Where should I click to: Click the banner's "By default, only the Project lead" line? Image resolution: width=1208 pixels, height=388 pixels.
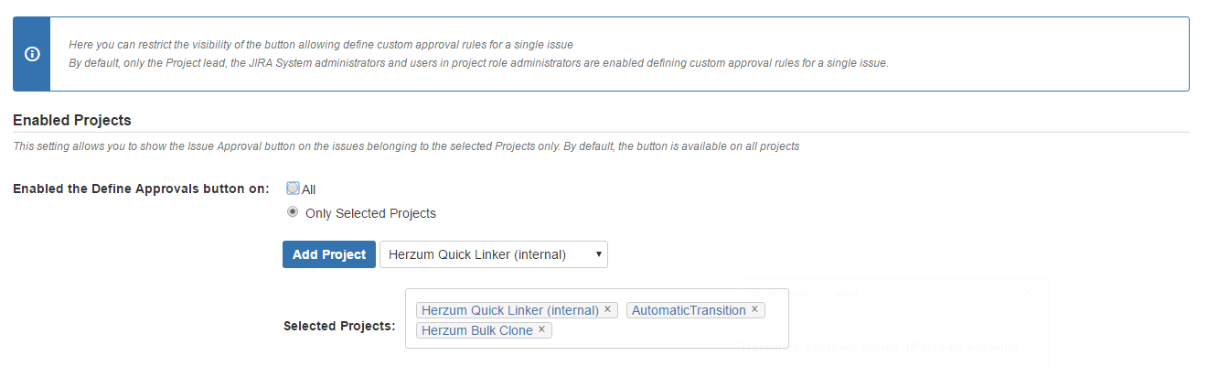(478, 63)
